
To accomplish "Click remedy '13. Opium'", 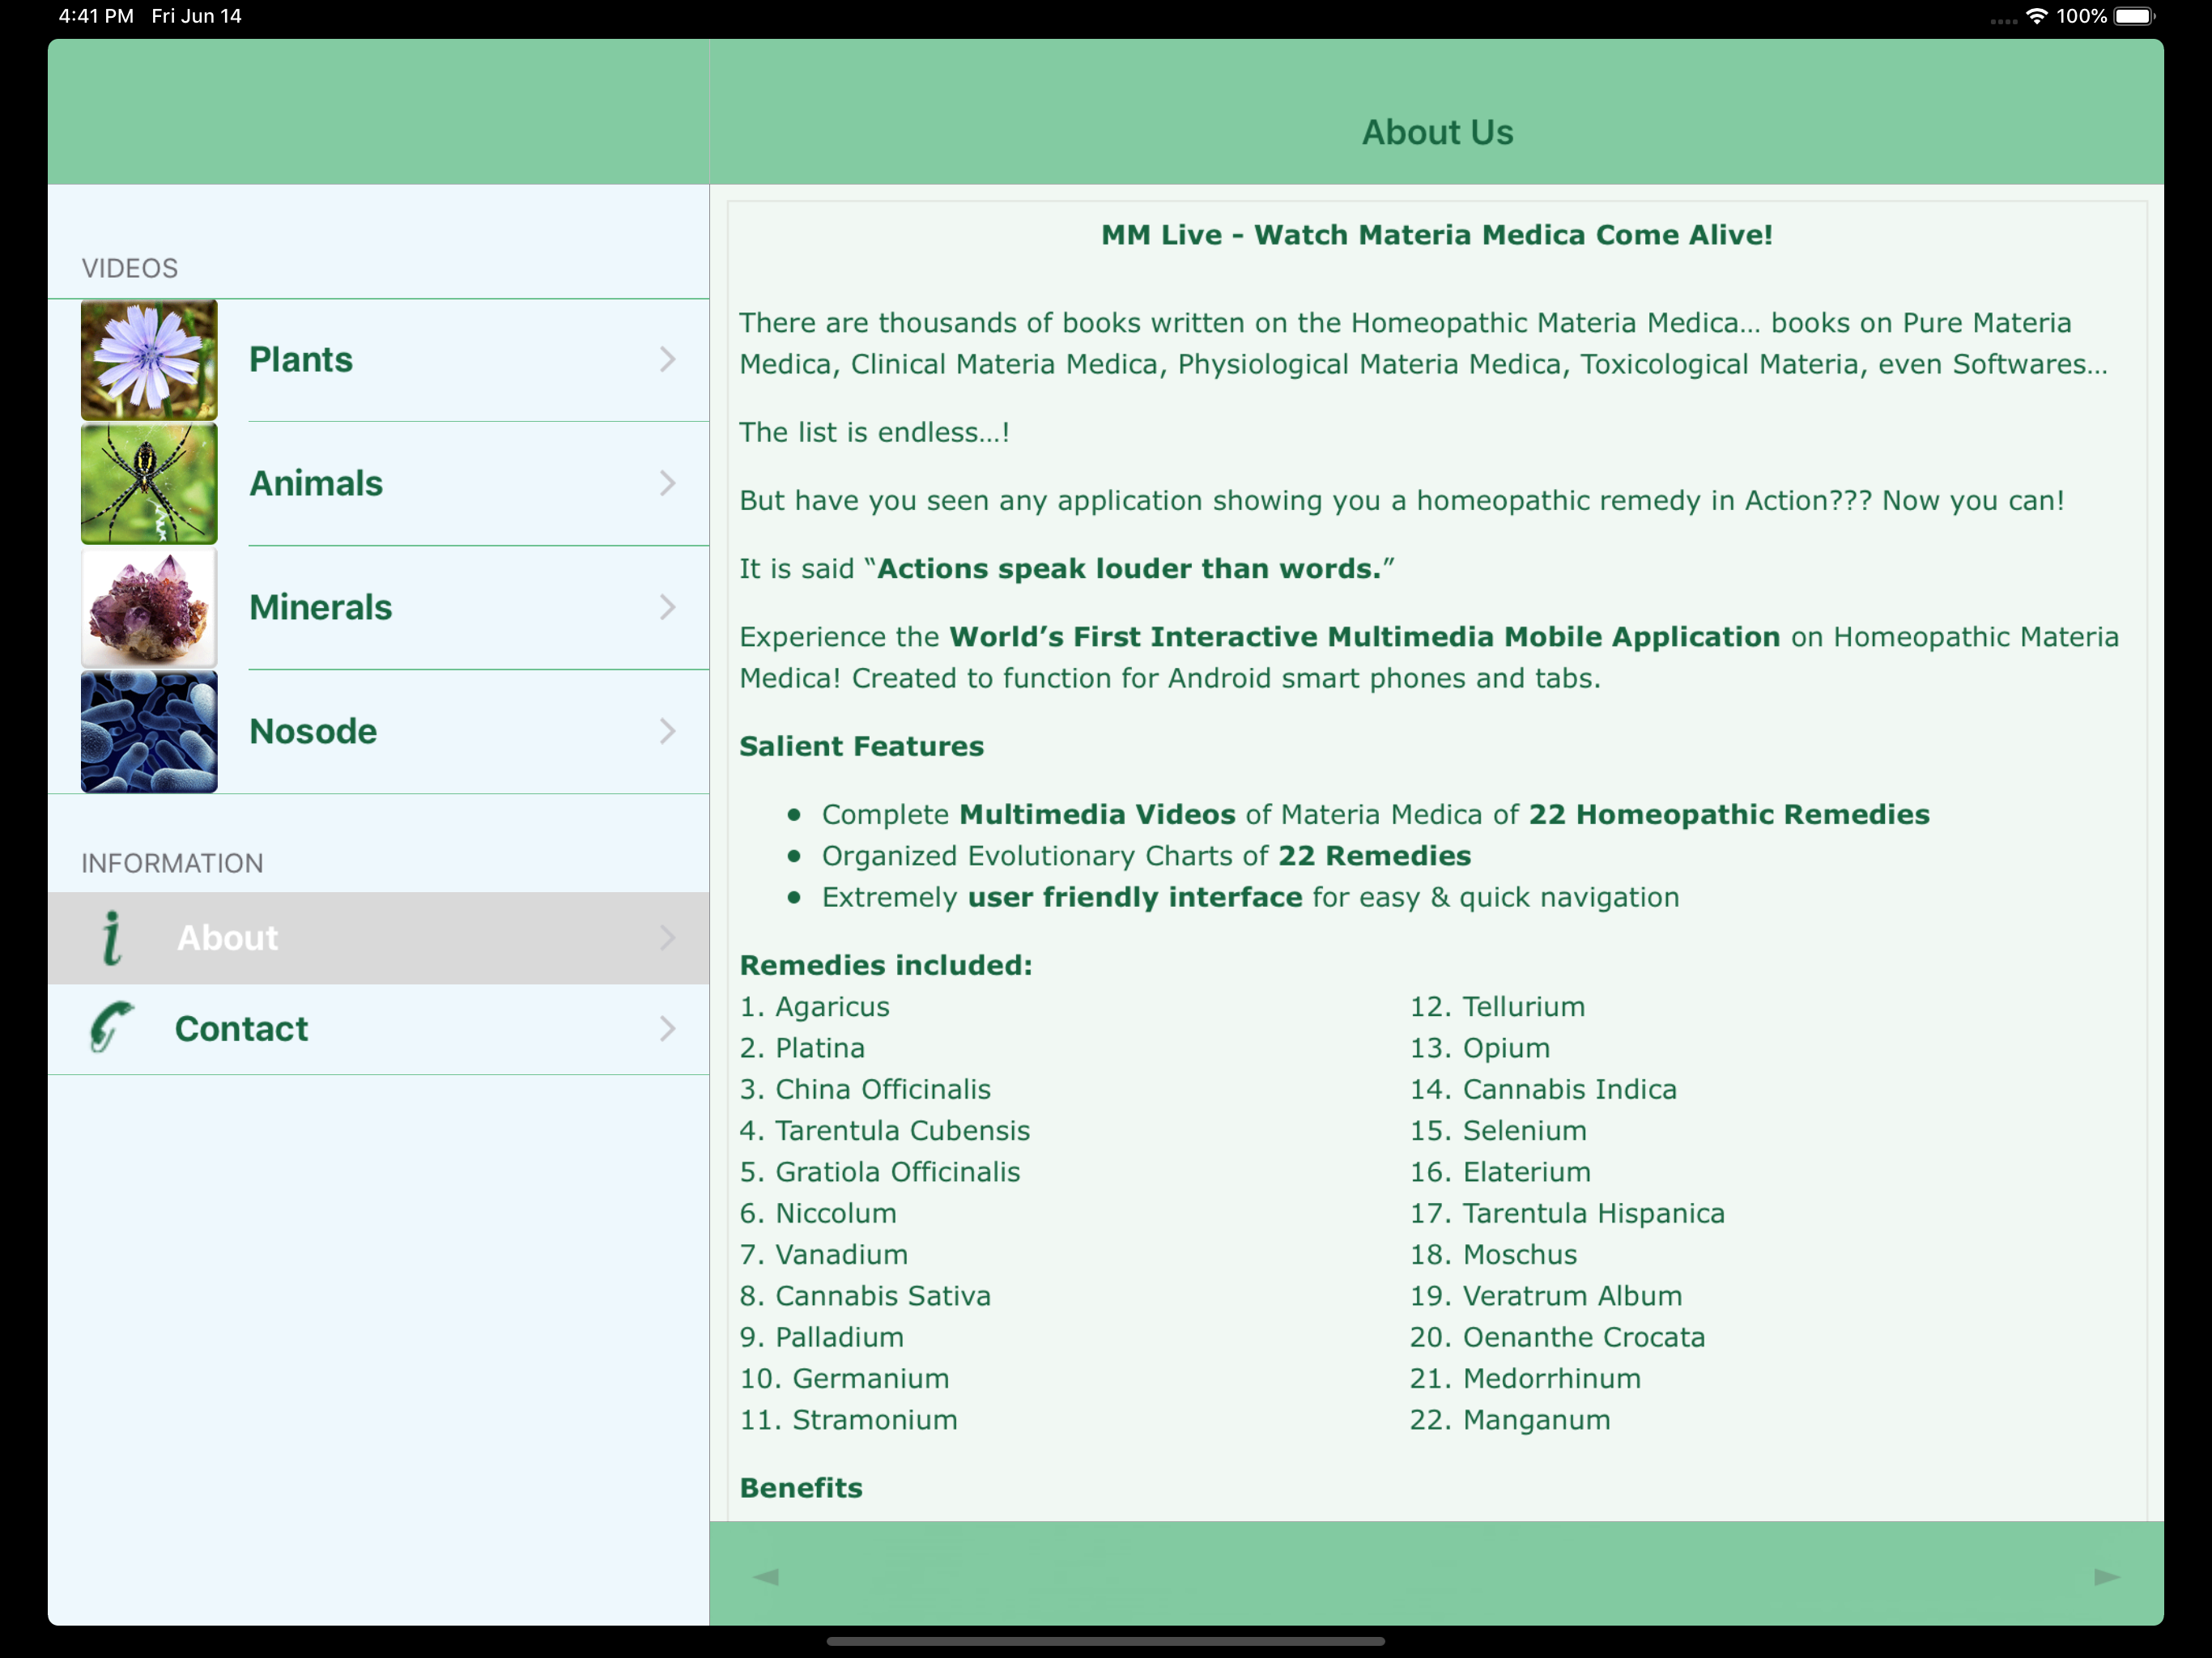I will tap(1480, 1049).
